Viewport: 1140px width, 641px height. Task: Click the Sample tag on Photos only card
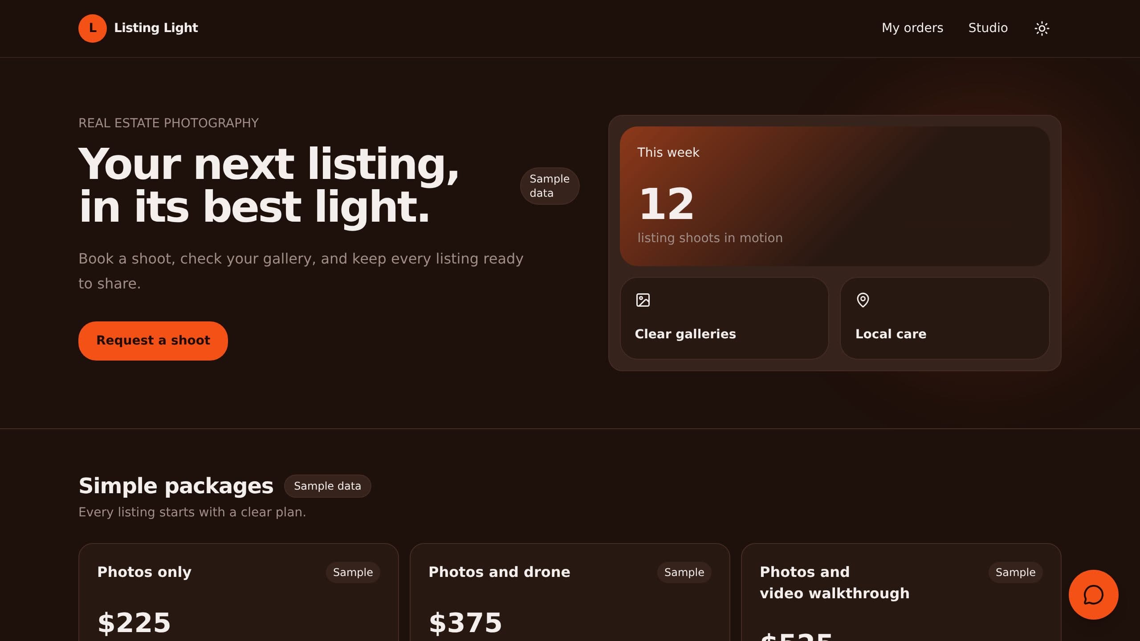coord(353,572)
